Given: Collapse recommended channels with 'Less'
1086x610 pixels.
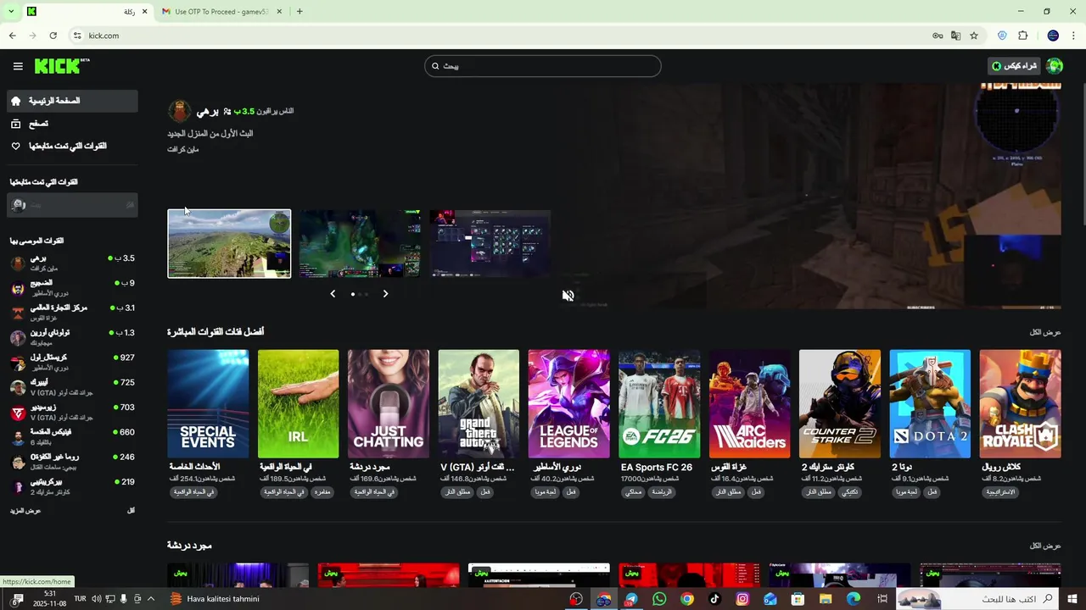Looking at the screenshot, I should point(131,511).
